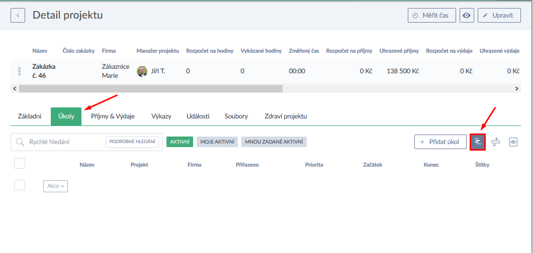The width and height of the screenshot is (533, 253).
Task: Tick the select-all checkbox in table header
Action: pyautogui.click(x=20, y=163)
